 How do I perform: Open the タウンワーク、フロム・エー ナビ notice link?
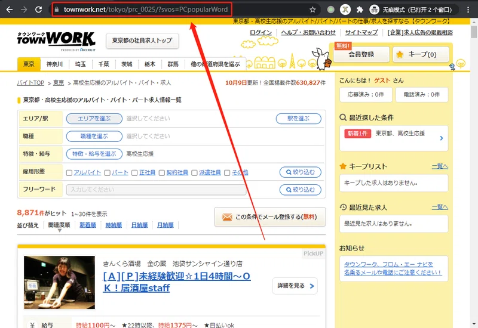(393, 268)
